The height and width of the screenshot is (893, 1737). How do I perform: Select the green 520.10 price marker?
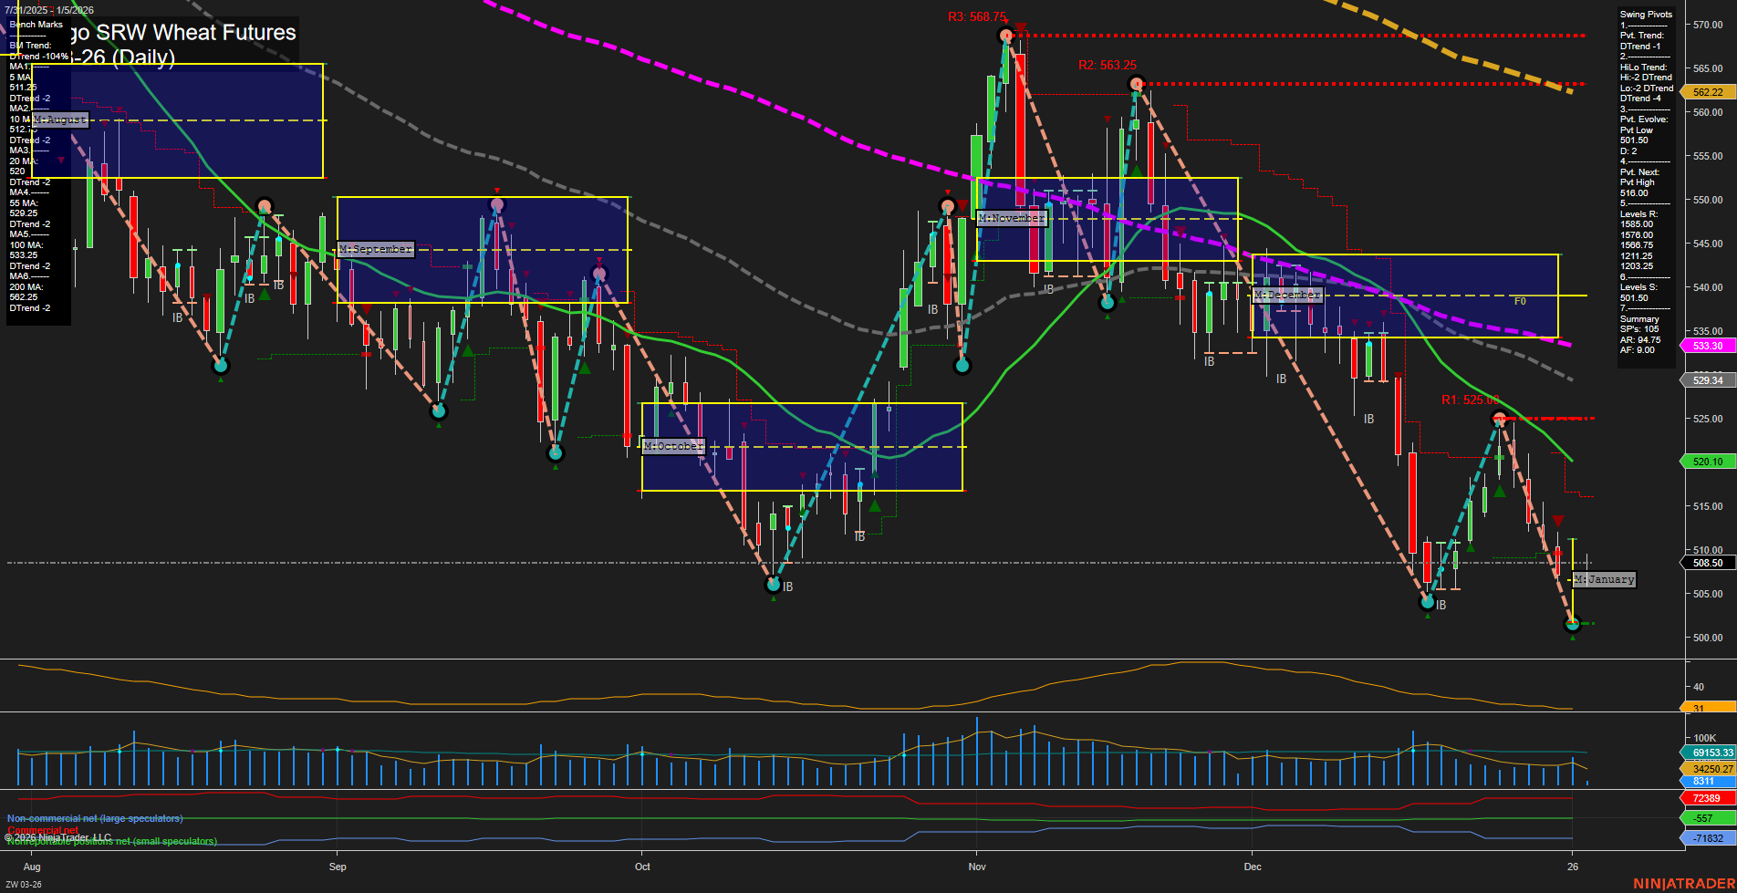(1705, 462)
